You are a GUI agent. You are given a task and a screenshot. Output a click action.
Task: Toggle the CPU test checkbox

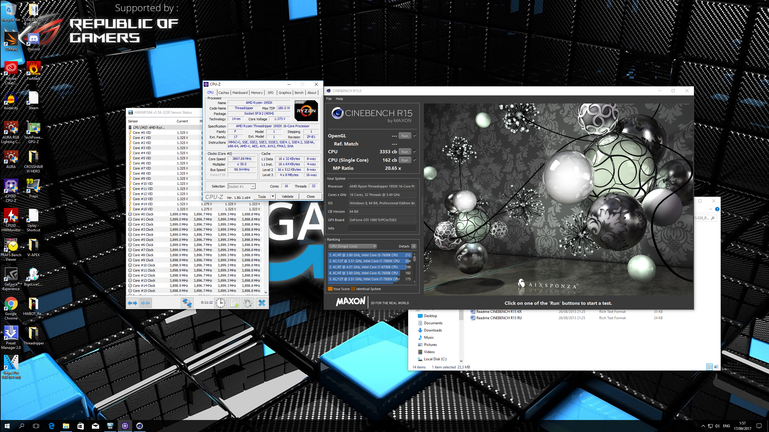(415, 151)
